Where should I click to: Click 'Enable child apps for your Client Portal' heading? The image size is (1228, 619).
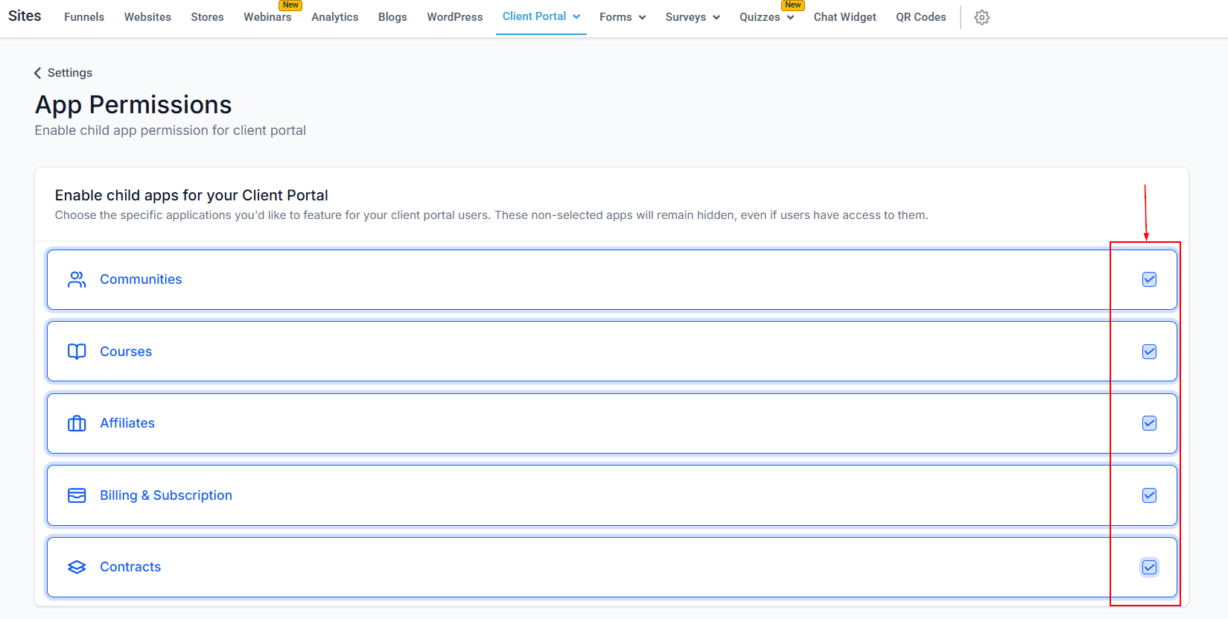[191, 195]
